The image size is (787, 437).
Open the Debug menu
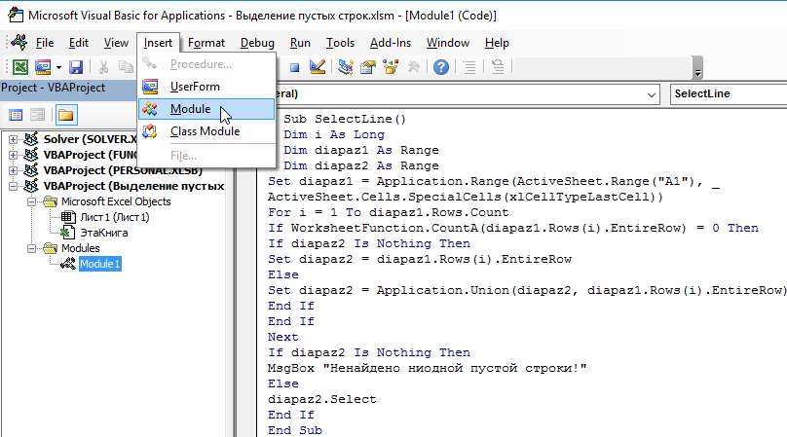257,43
